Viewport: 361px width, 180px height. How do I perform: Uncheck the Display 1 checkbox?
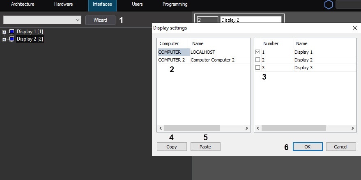(x=258, y=52)
